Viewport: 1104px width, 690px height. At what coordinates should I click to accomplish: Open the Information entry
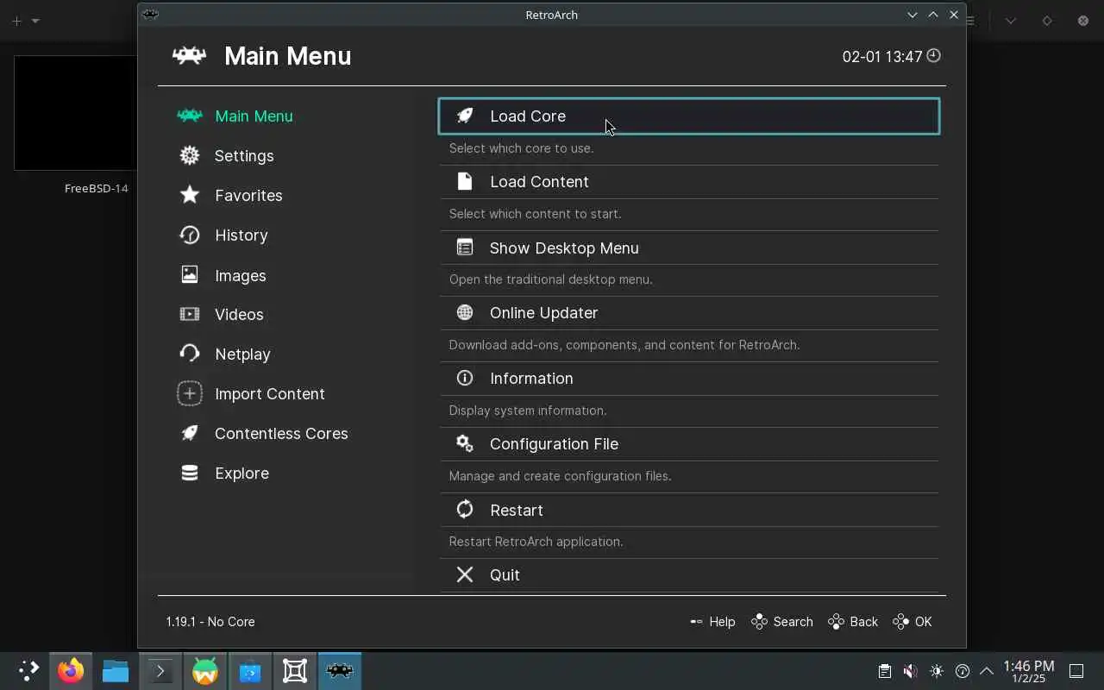(689, 379)
